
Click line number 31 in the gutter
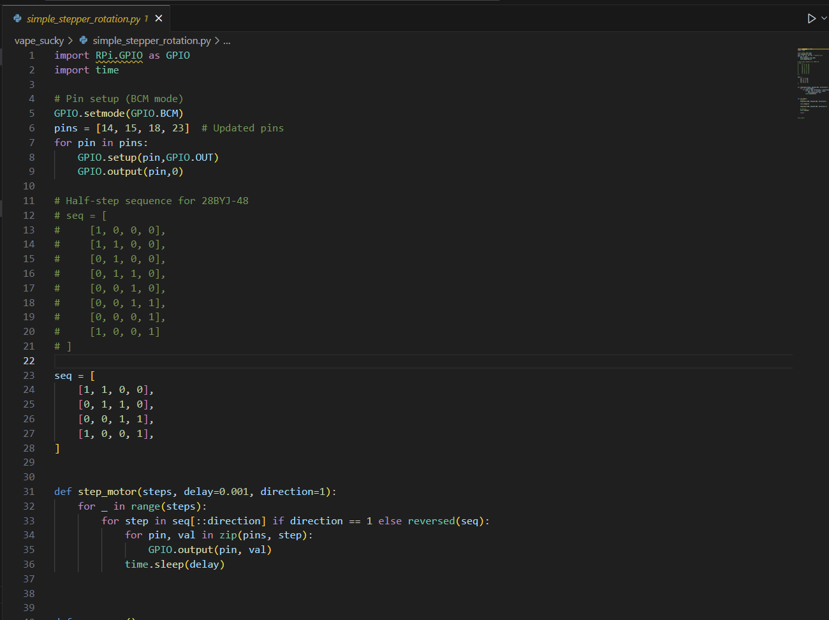[x=29, y=492]
